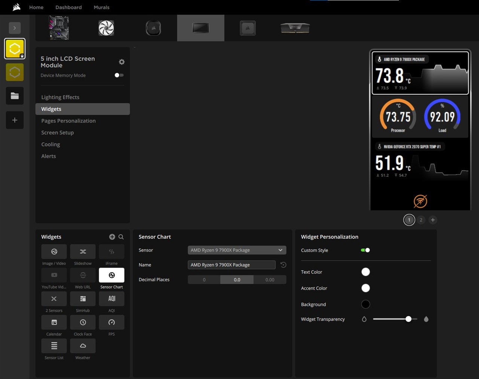Click the Corsair sails logo
Image resolution: width=479 pixels, height=379 pixels.
16,7
